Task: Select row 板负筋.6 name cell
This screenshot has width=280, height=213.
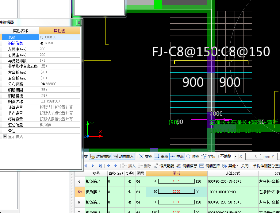Action: coord(96,202)
